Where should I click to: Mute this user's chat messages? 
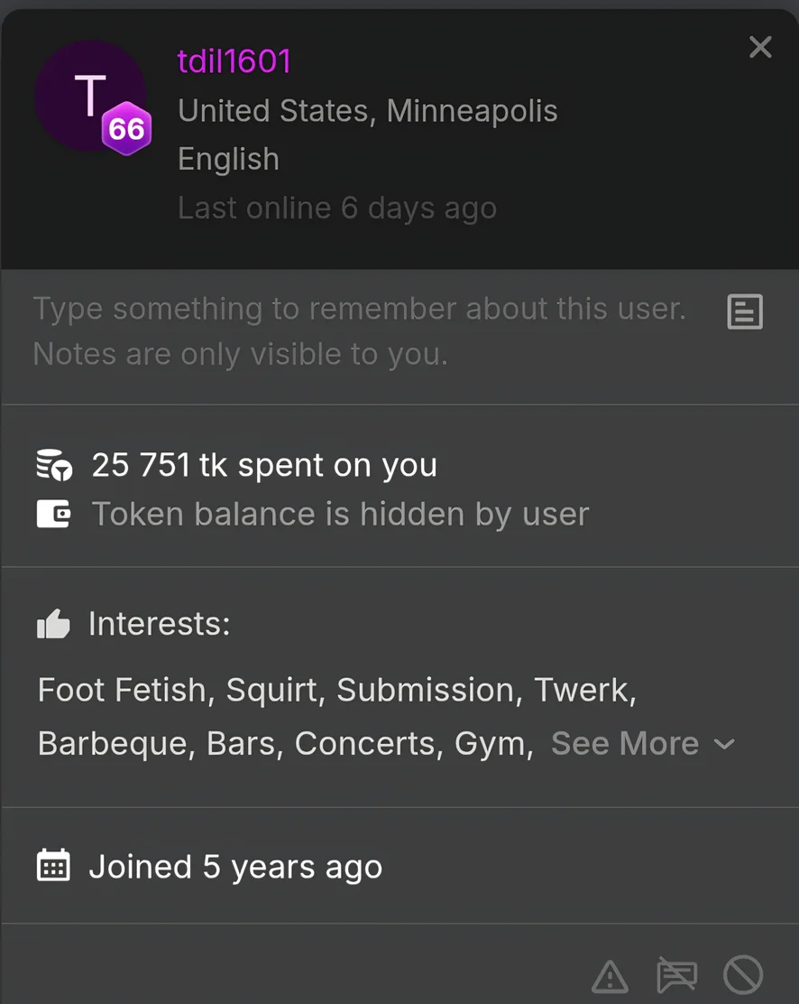point(677,975)
